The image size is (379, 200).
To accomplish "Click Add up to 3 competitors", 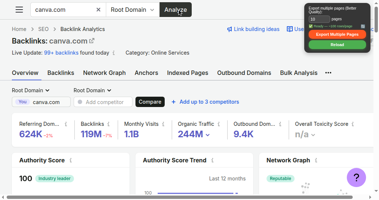I will click(x=209, y=102).
